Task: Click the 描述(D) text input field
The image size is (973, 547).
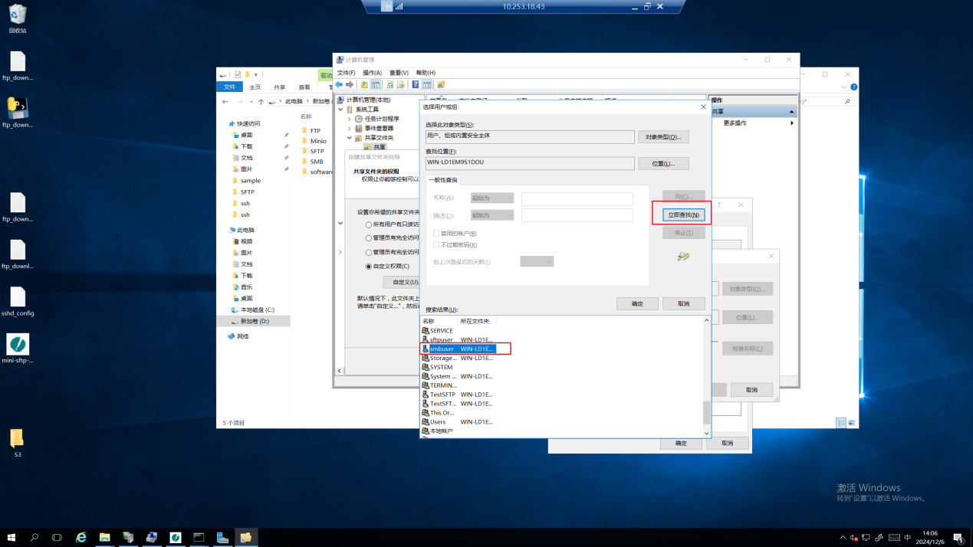Action: coord(577,215)
